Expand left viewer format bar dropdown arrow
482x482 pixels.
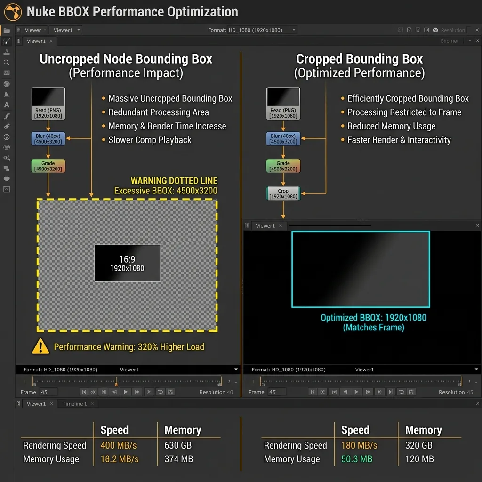pyautogui.click(x=236, y=369)
